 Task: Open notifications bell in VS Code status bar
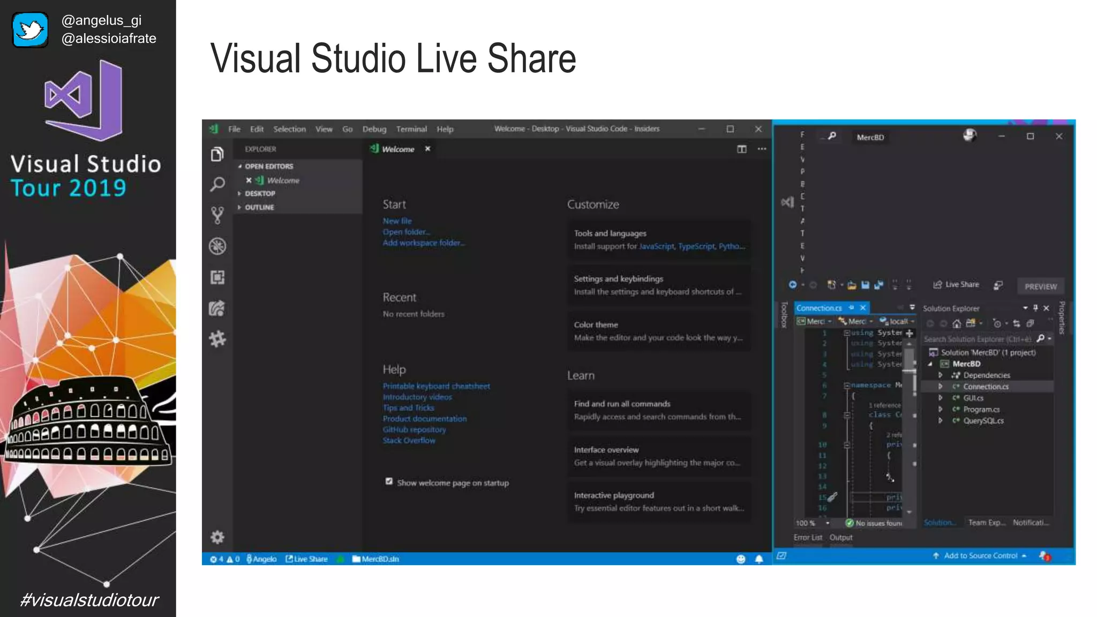(759, 559)
